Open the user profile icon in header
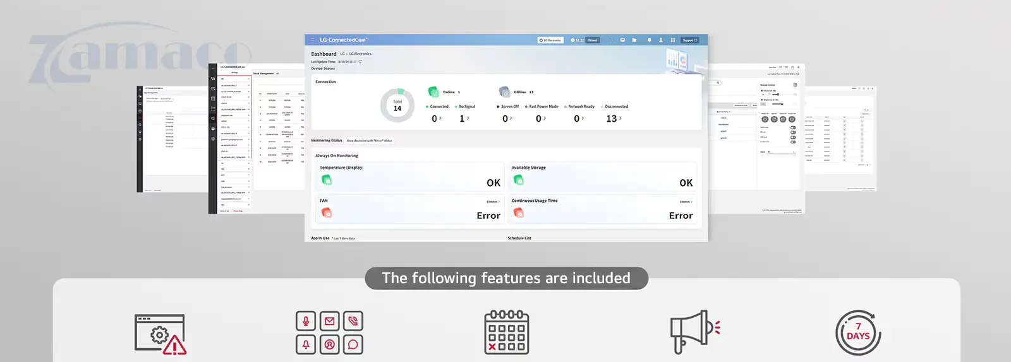1011x362 pixels. pos(661,40)
